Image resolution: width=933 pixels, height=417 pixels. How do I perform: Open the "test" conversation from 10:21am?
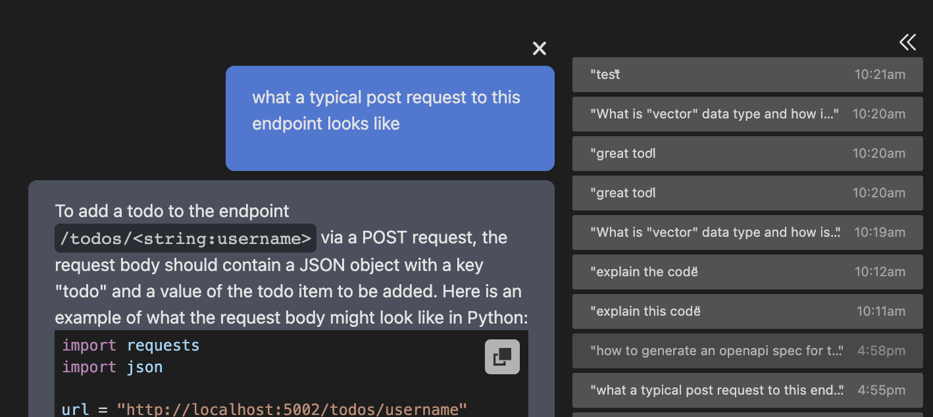tap(747, 74)
